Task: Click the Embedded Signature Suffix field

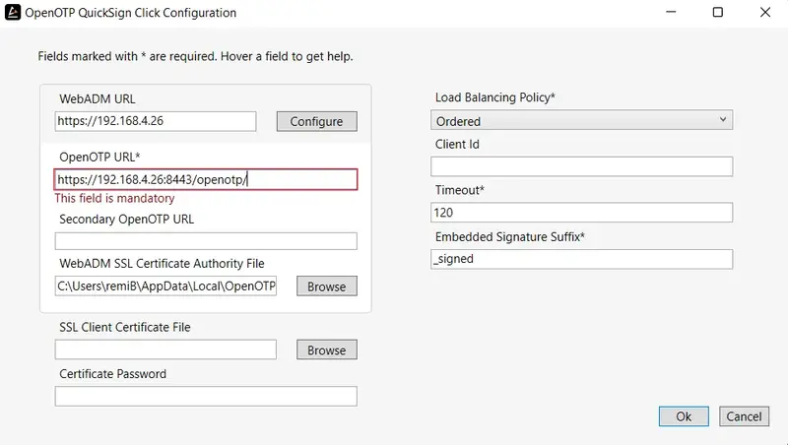Action: click(x=581, y=259)
